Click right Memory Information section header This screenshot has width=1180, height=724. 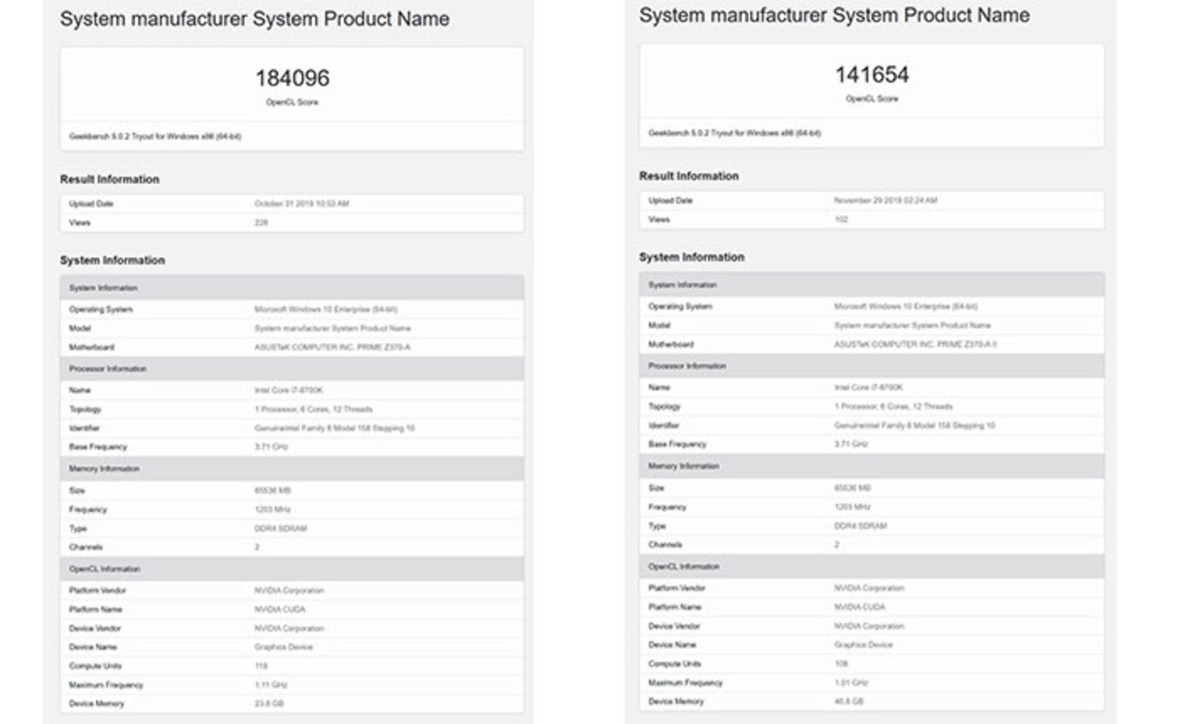click(683, 466)
